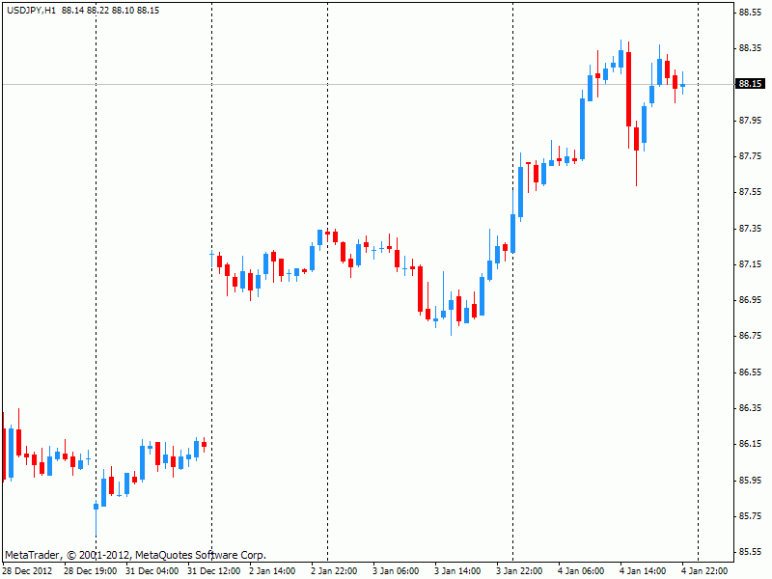Click the 4 Jan 06:00 time label

tap(581, 571)
